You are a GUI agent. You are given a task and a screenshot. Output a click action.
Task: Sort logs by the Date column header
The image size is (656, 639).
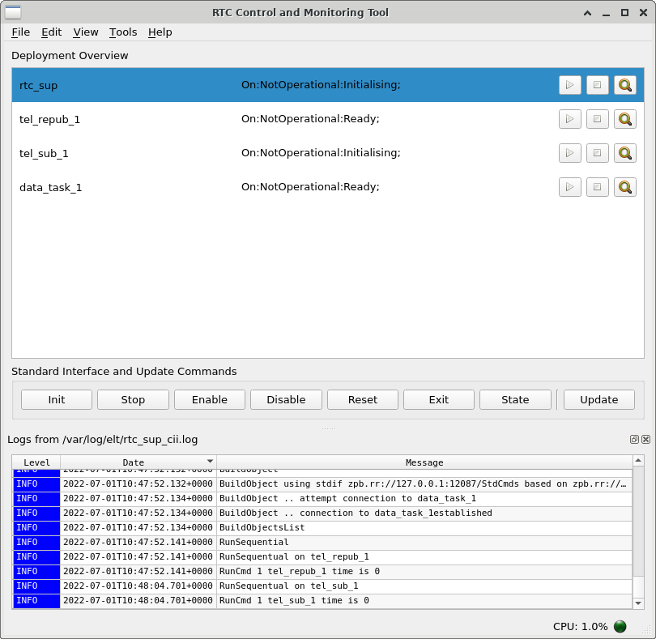pos(134,462)
